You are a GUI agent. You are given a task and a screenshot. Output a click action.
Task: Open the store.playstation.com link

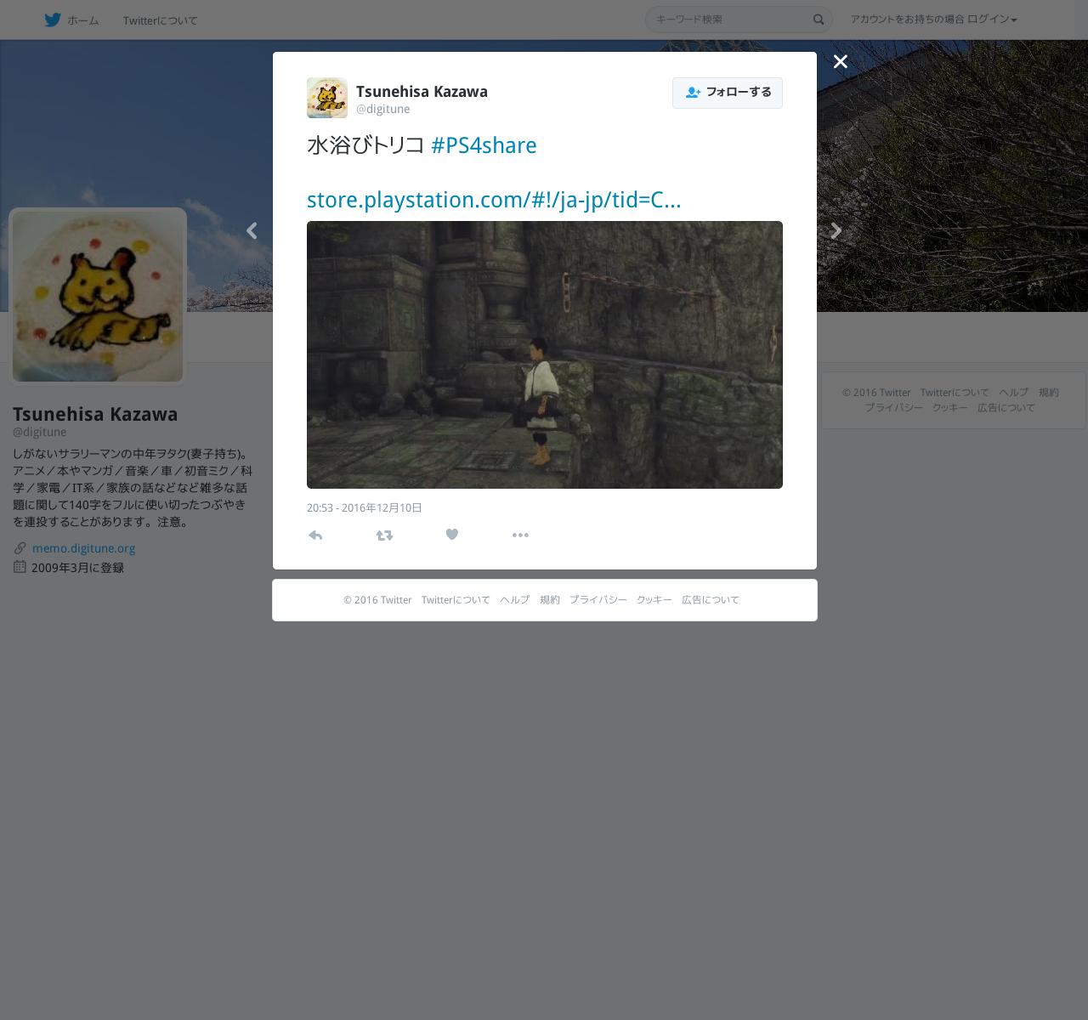click(494, 200)
